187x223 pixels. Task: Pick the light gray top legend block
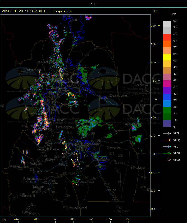click(167, 24)
